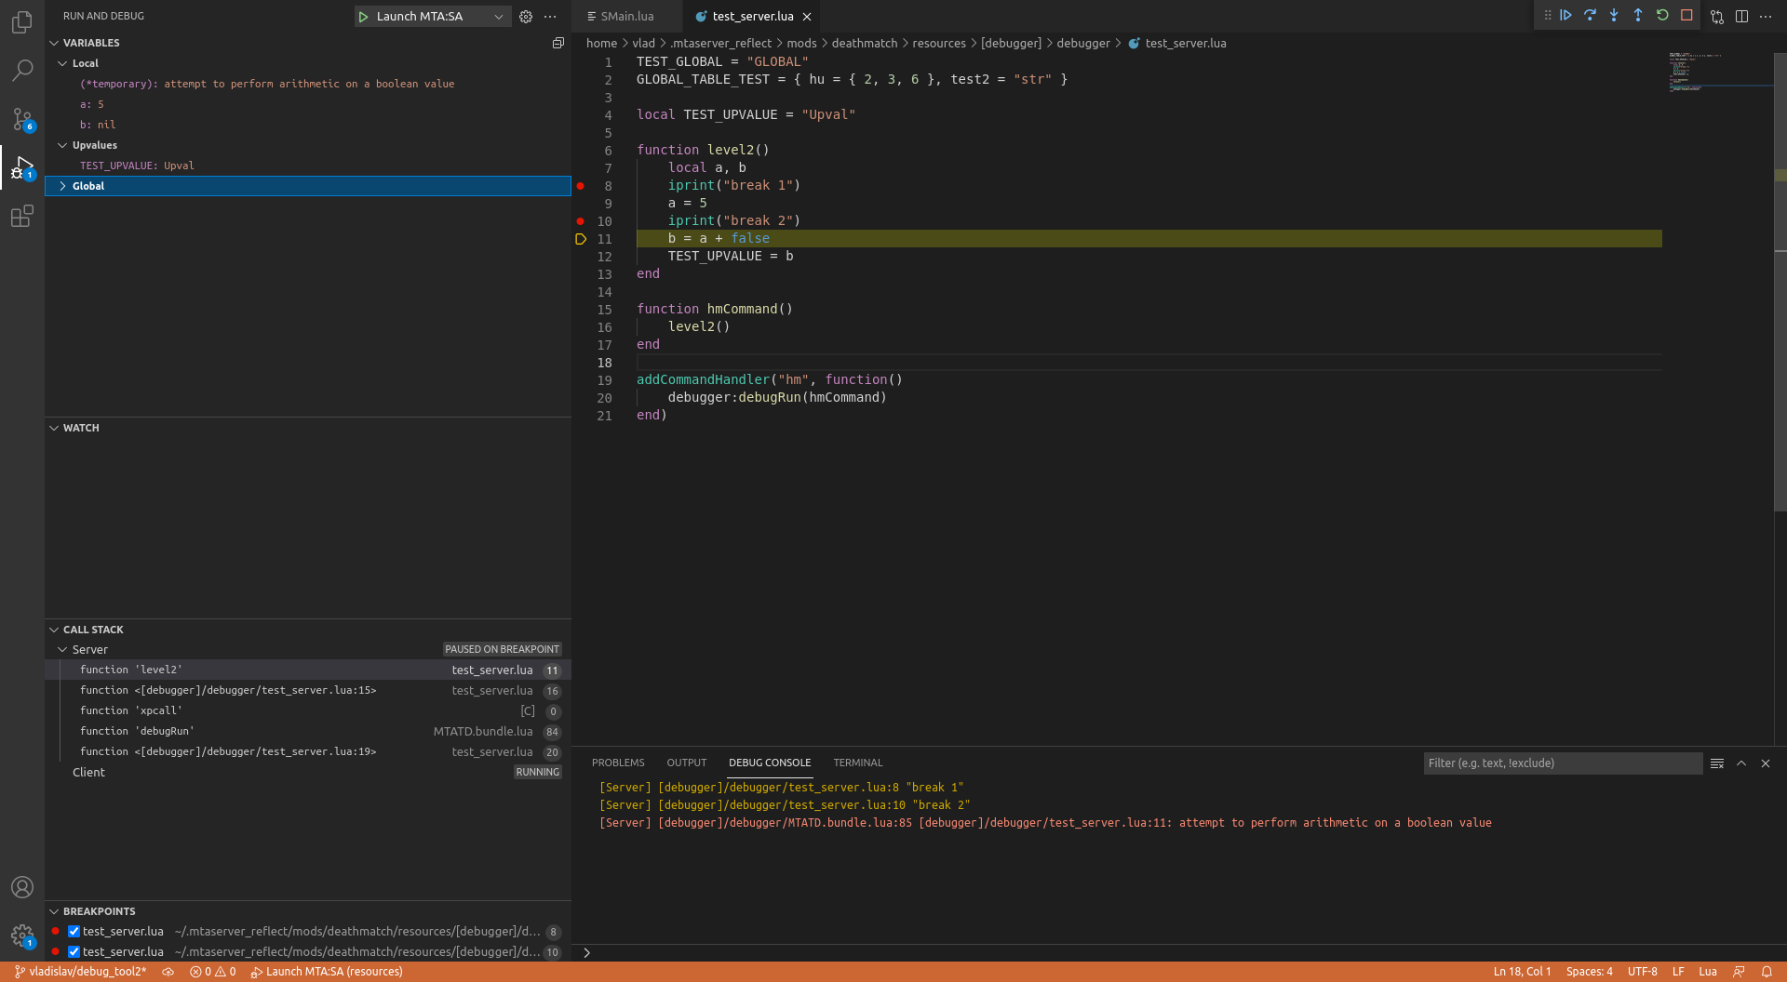Screen dimensions: 1787x982
Task: Open Run and Debug more actions menu
Action: point(550,17)
